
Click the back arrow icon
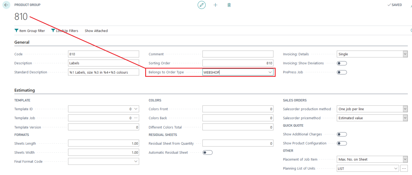[6, 5]
